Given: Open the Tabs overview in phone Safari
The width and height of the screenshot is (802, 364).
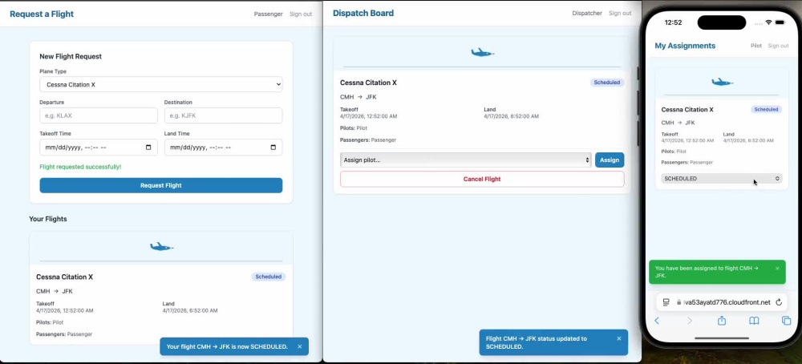Looking at the screenshot, I should pos(786,321).
